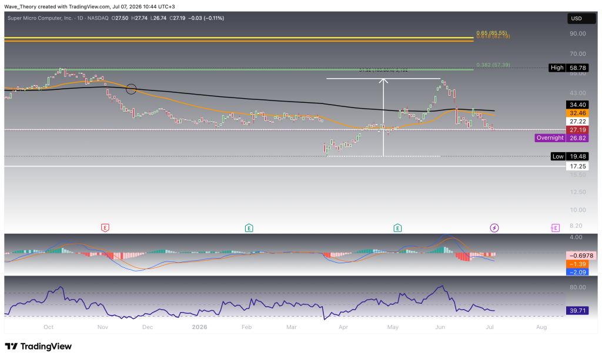Click the 27.19 red last price label
This screenshot has width=602, height=359.
click(x=577, y=130)
